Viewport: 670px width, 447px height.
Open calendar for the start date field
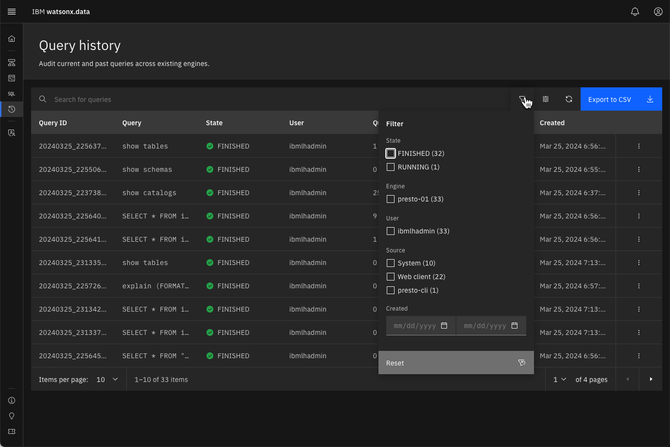click(444, 326)
